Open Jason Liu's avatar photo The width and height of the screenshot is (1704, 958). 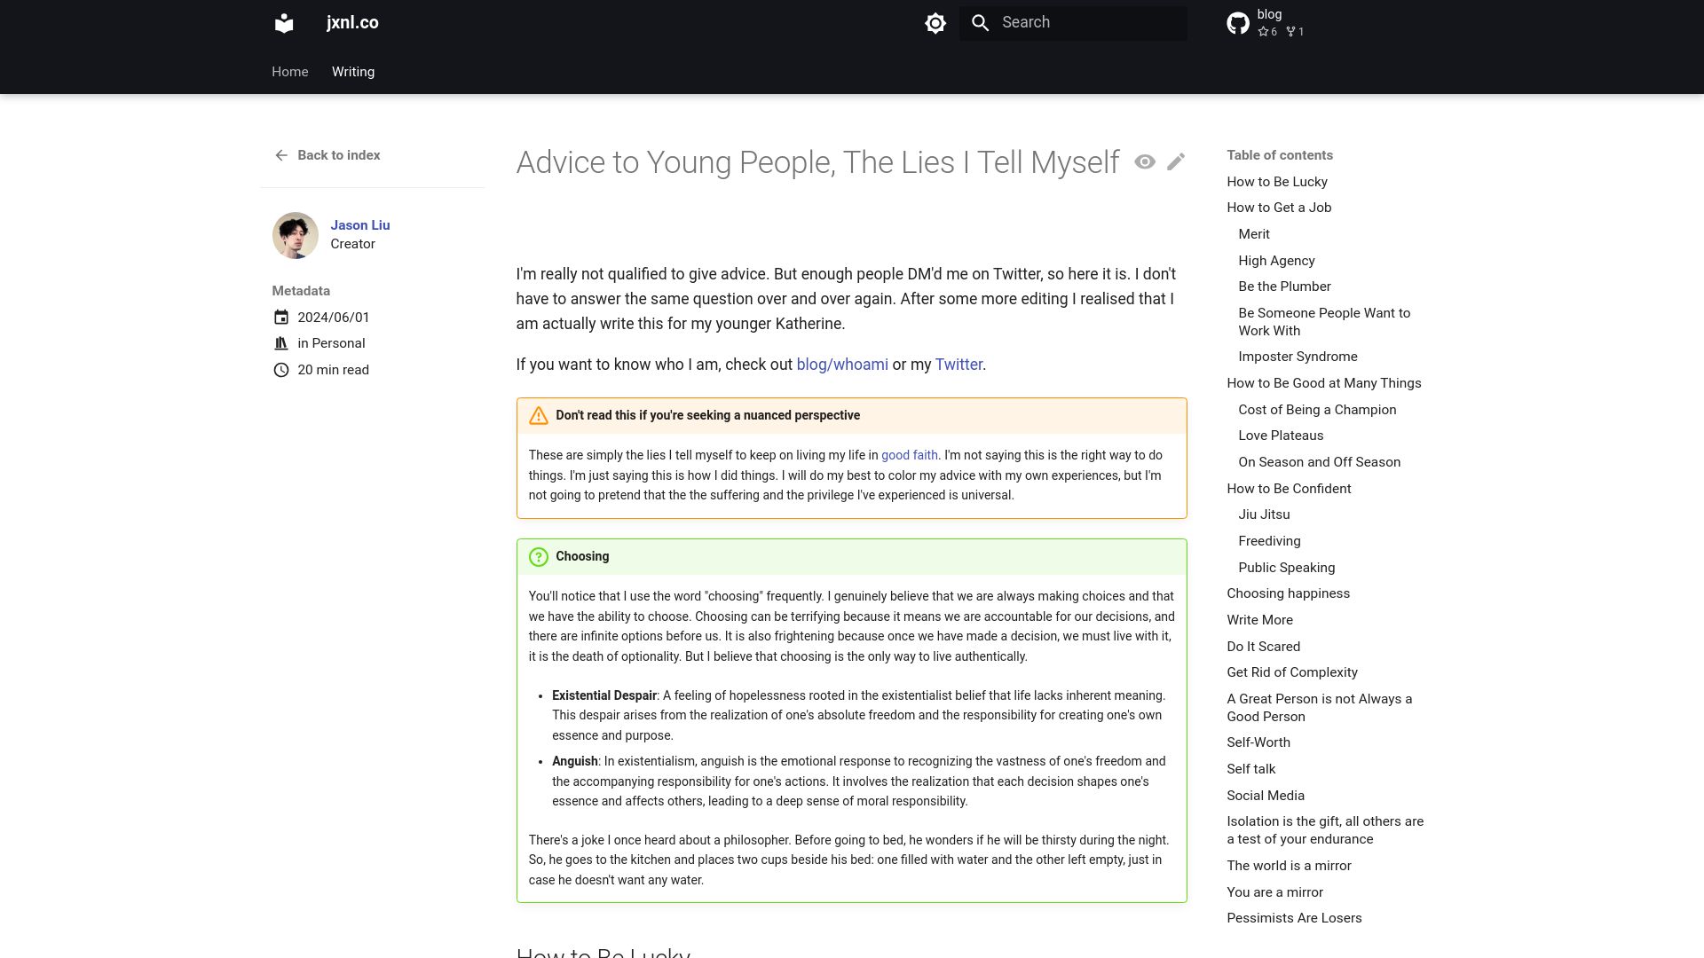[x=296, y=235]
